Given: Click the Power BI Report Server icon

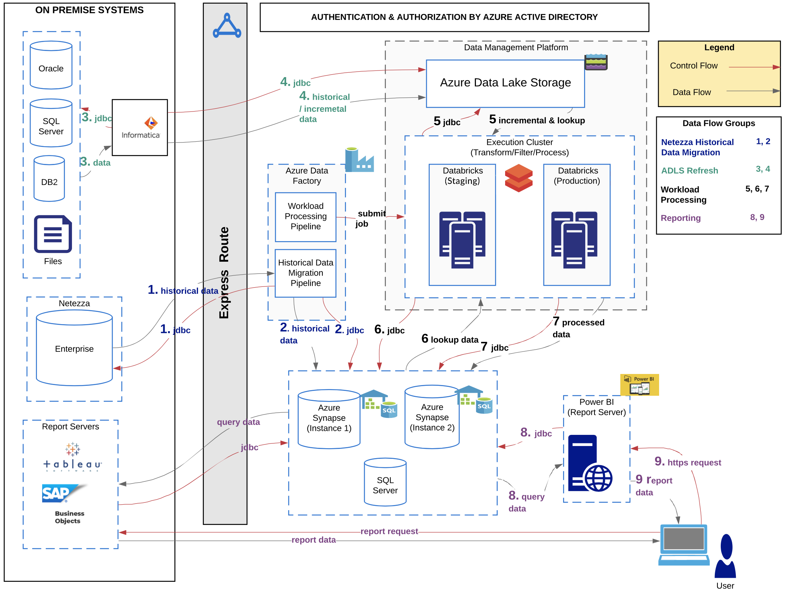Looking at the screenshot, I should [x=639, y=384].
